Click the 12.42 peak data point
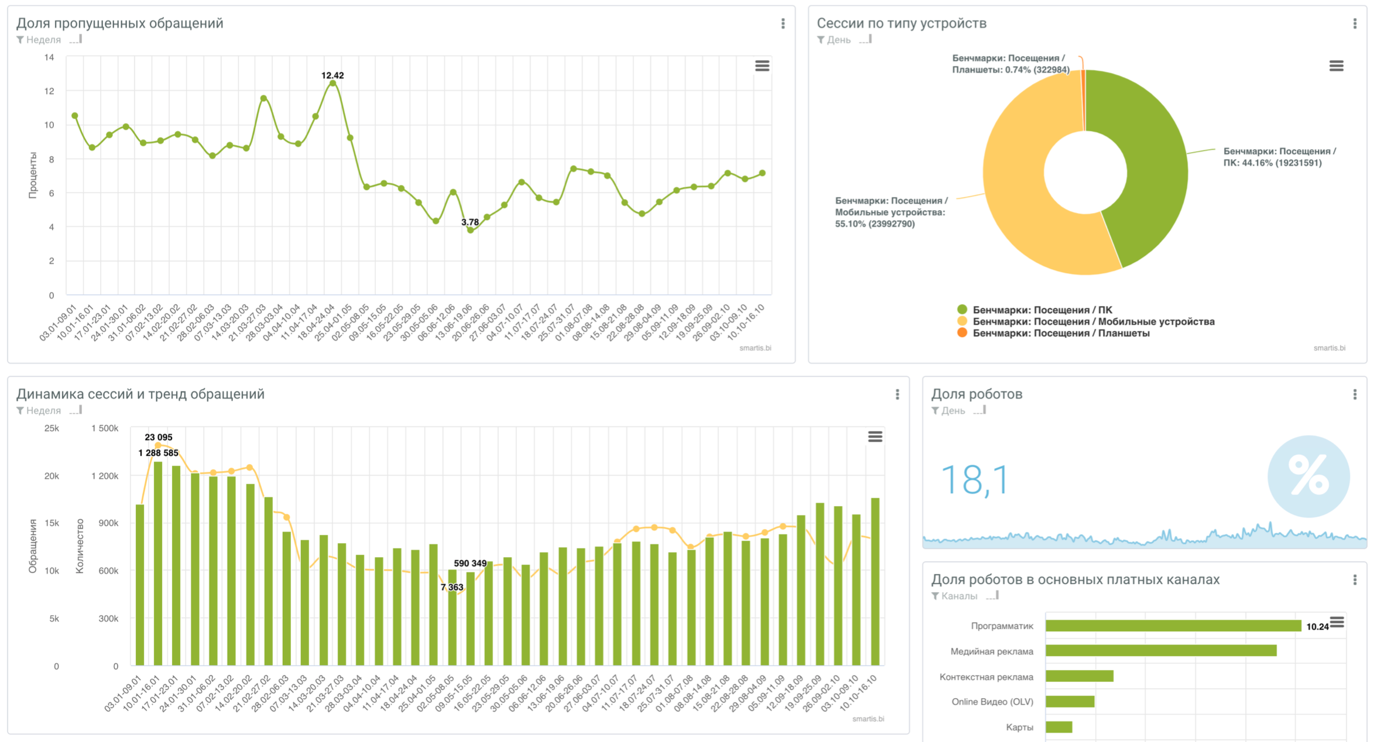Image resolution: width=1377 pixels, height=742 pixels. 333,84
